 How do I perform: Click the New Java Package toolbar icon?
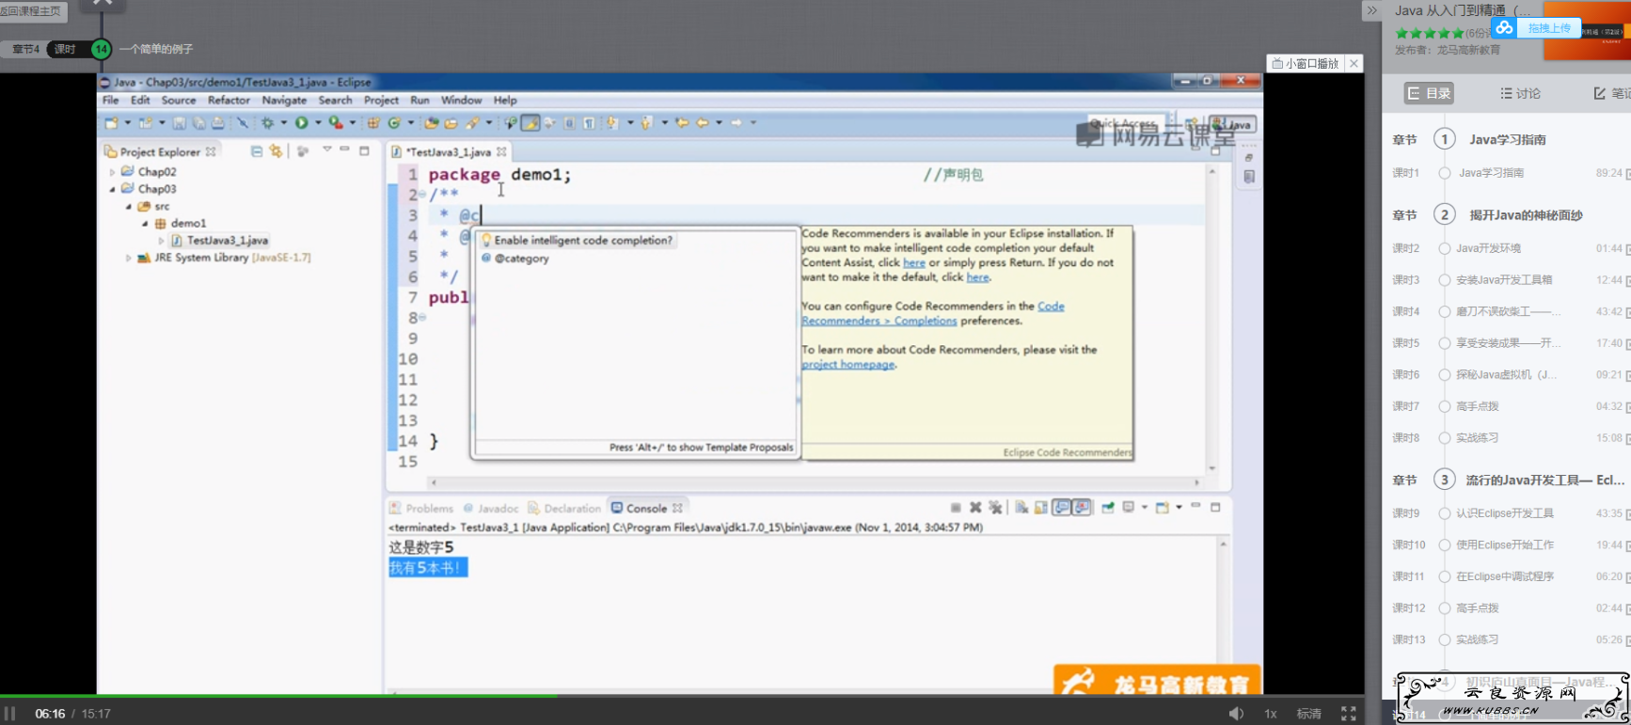pyautogui.click(x=373, y=123)
